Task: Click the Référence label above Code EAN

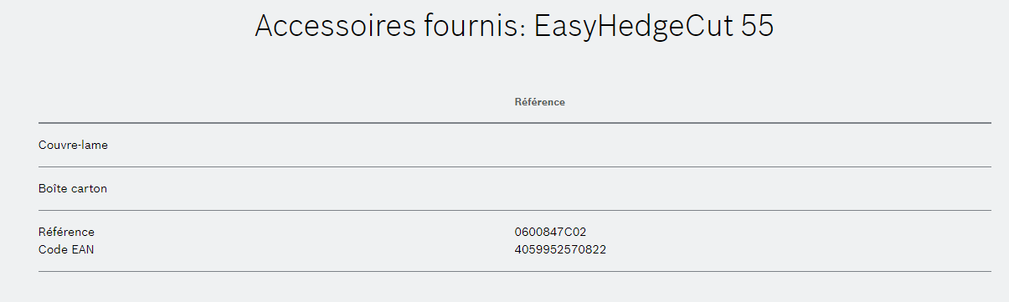Action: click(x=66, y=232)
